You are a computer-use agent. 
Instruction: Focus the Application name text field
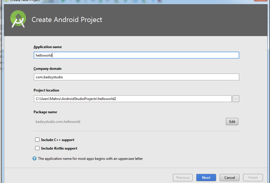pos(136,55)
